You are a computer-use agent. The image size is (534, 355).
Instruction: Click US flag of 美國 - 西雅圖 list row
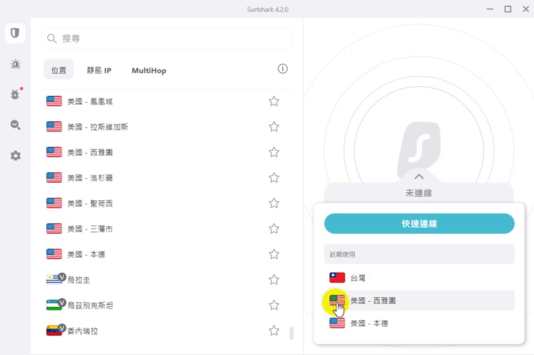pos(54,152)
